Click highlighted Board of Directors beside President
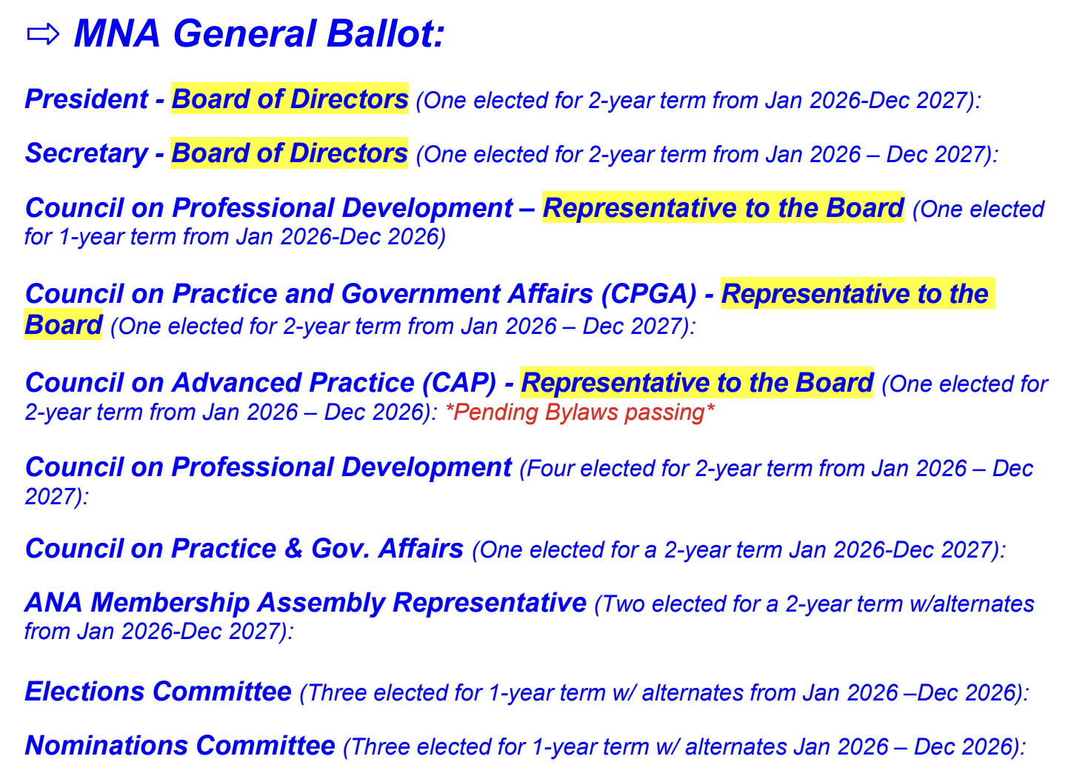 [x=290, y=99]
